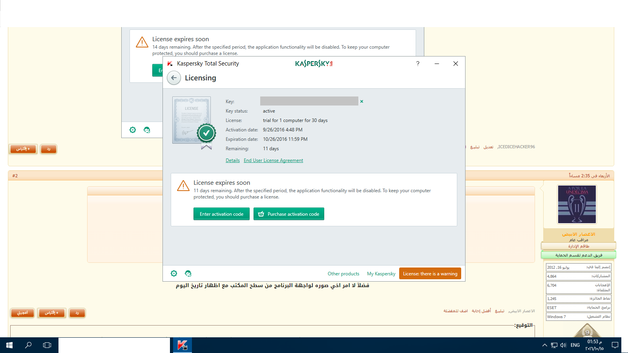The width and height of the screenshot is (628, 353).
Task: Switch ENG input language indicator
Action: 575,345
